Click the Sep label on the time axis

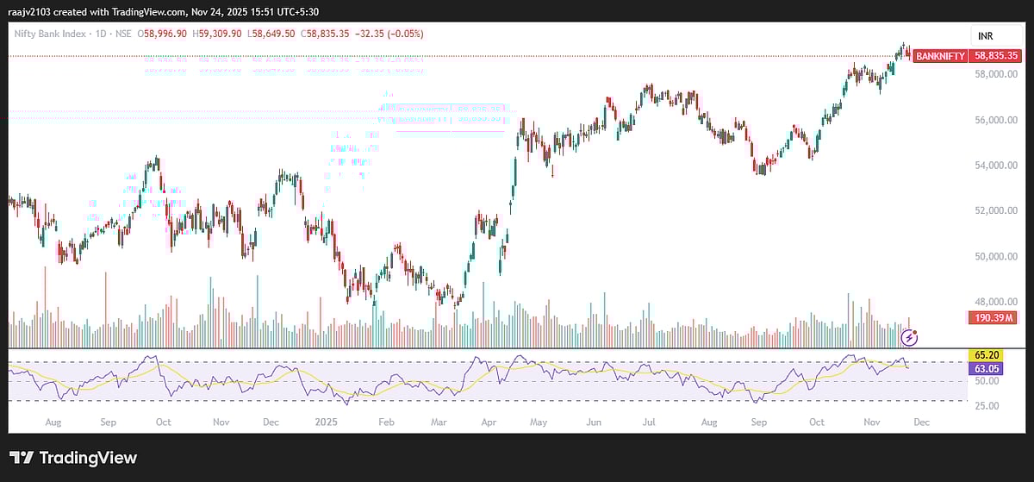(x=758, y=423)
